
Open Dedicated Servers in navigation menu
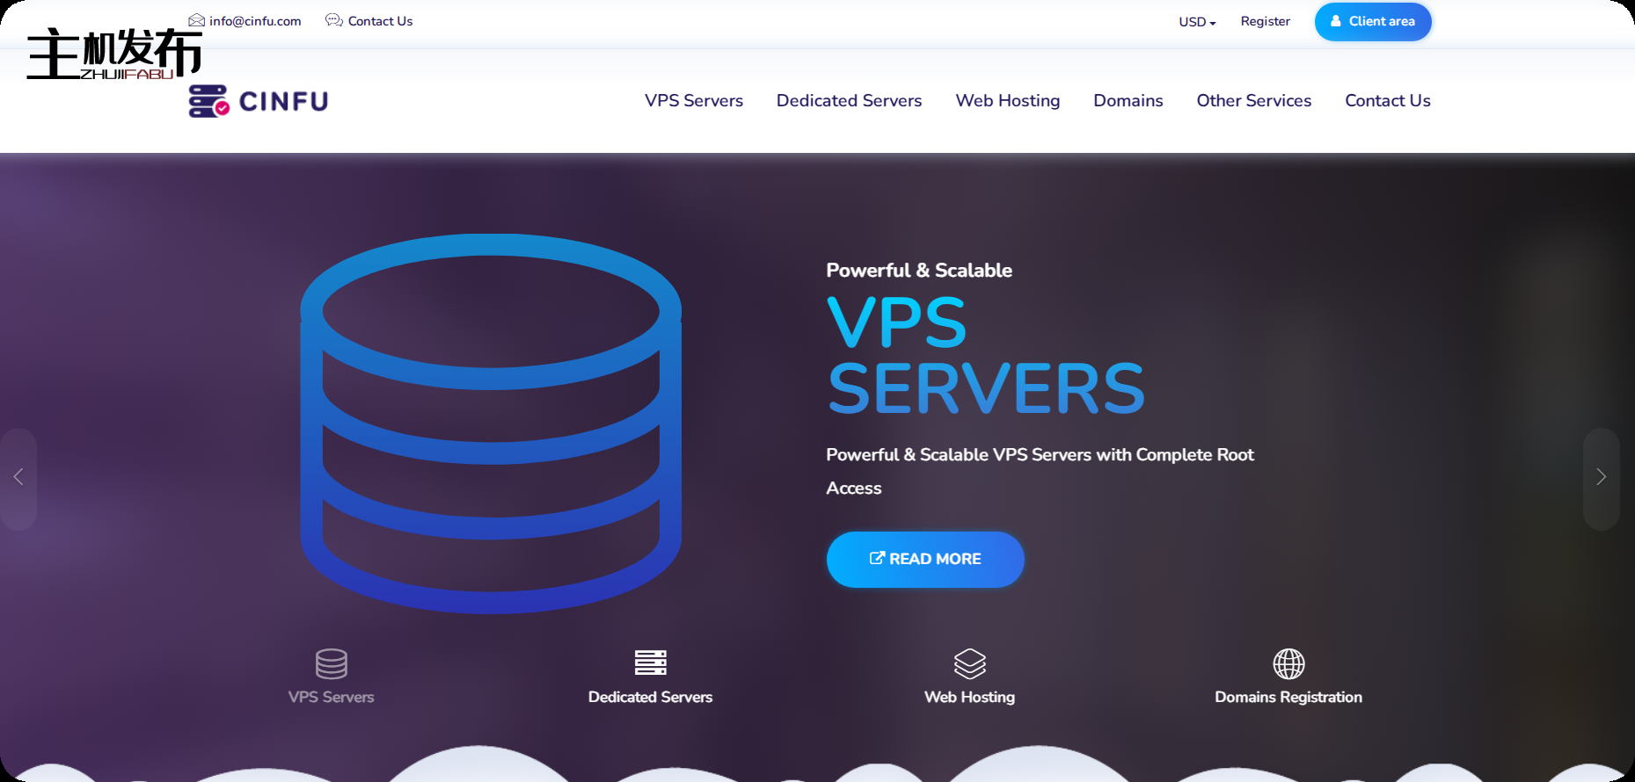click(849, 101)
